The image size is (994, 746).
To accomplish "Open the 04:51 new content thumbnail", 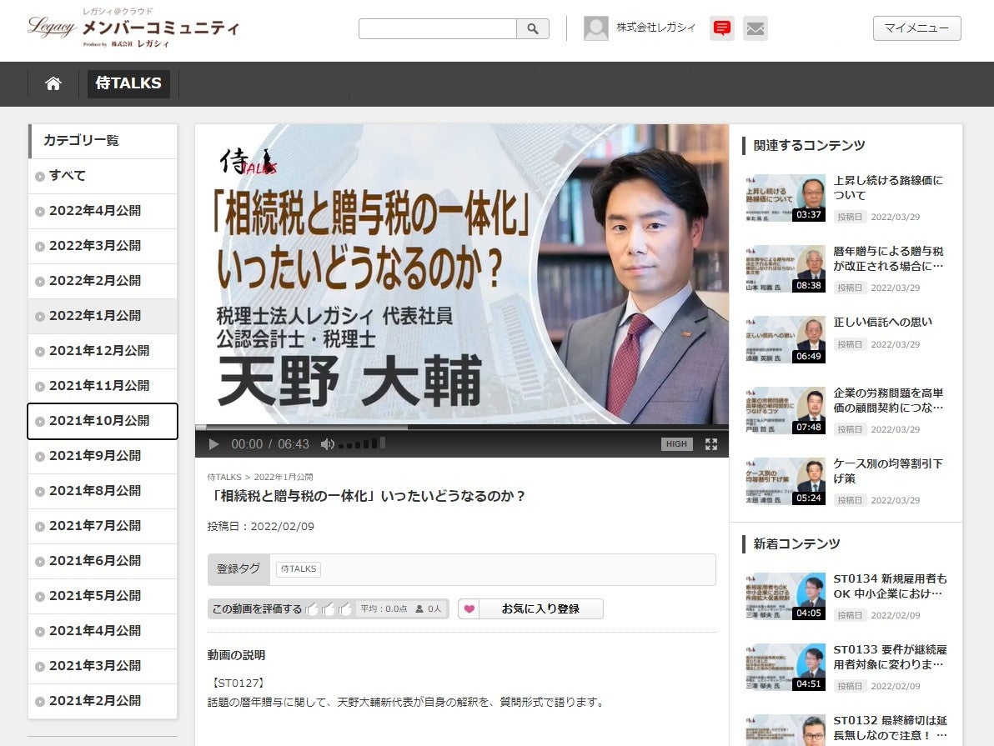I will point(786,668).
